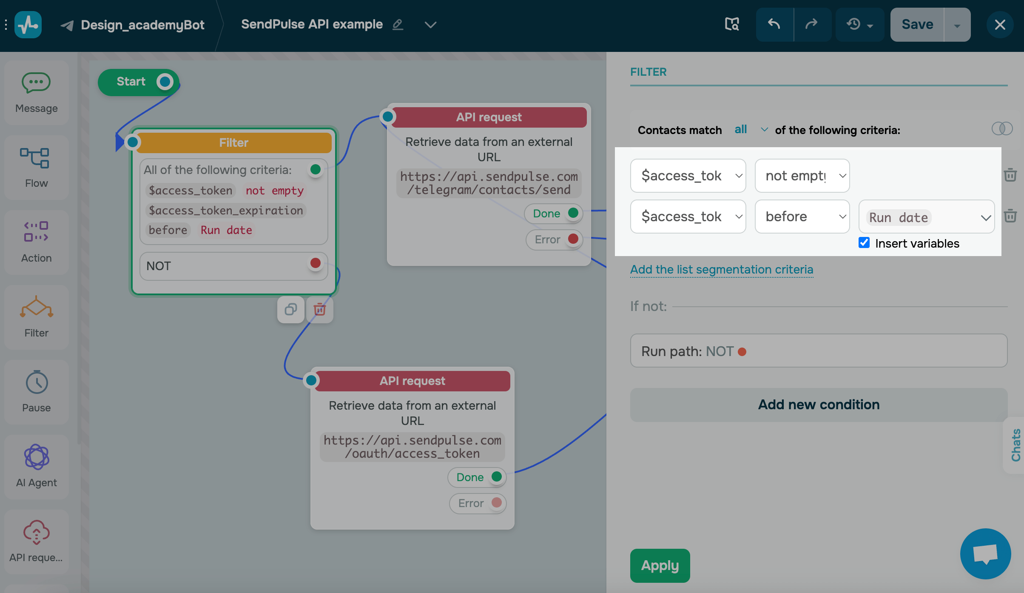Click Add the list segmentation criteria link

point(722,270)
